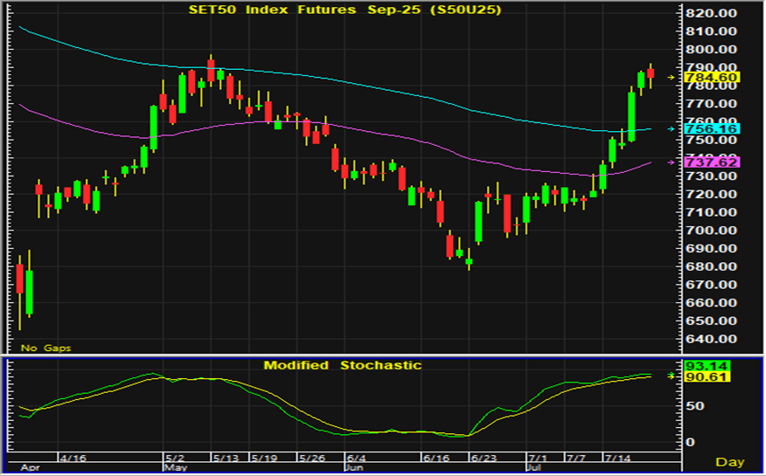Image resolution: width=766 pixels, height=476 pixels.
Task: Open the Day timeframe selector
Action: coord(729,461)
